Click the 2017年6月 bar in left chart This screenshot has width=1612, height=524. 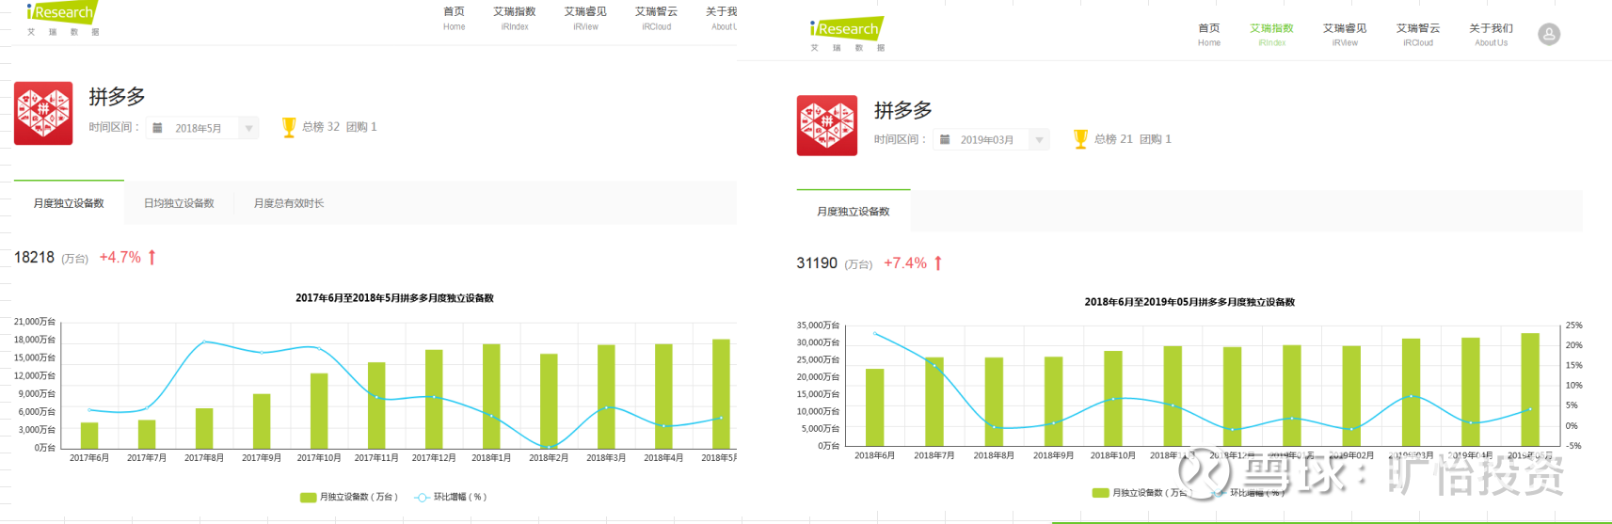[x=89, y=436]
